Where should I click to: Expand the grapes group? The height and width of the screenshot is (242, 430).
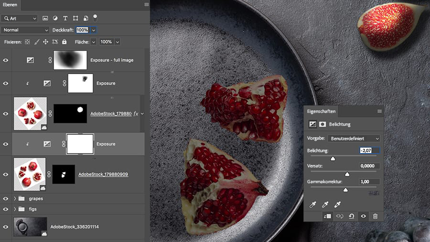[x=15, y=198]
